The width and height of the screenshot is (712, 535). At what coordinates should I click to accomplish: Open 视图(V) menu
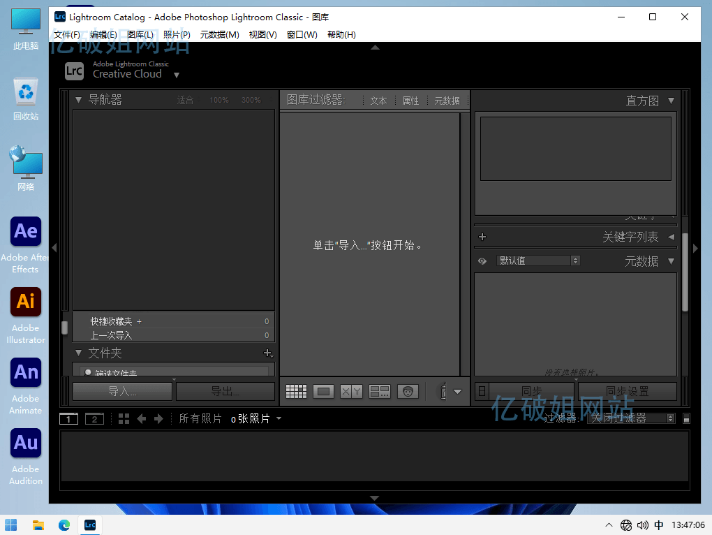pyautogui.click(x=263, y=34)
